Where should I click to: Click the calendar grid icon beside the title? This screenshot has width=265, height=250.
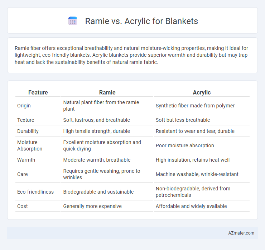click(73, 21)
